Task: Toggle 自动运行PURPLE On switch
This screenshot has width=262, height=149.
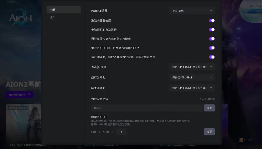Action: 212,48
